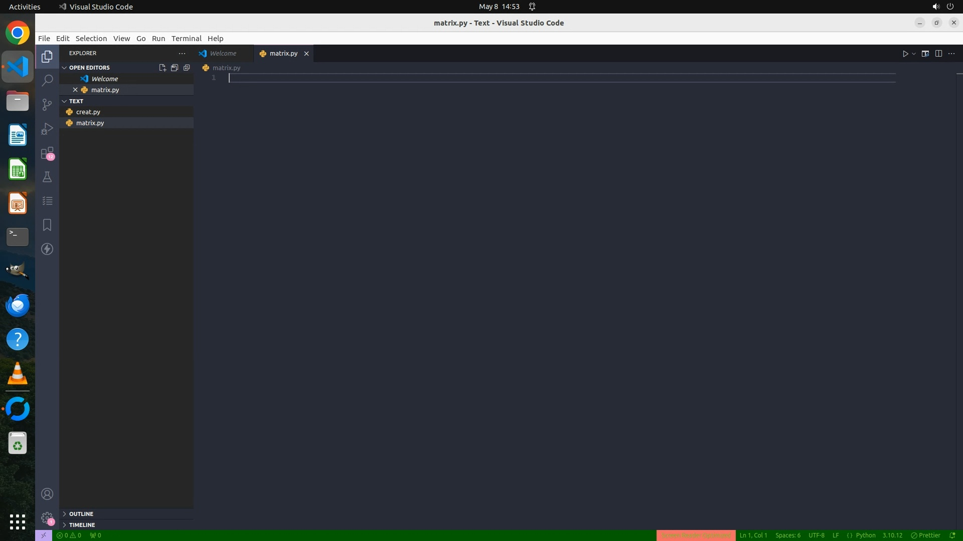Open the Source Control view
The image size is (963, 541).
[47, 104]
